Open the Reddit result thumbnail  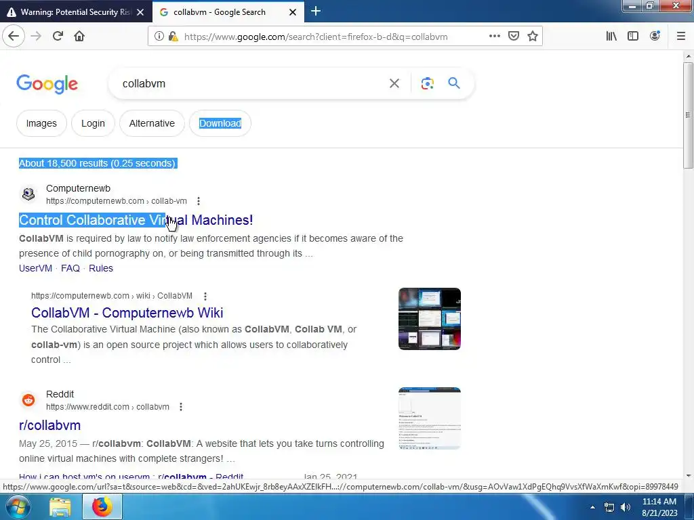click(x=429, y=418)
